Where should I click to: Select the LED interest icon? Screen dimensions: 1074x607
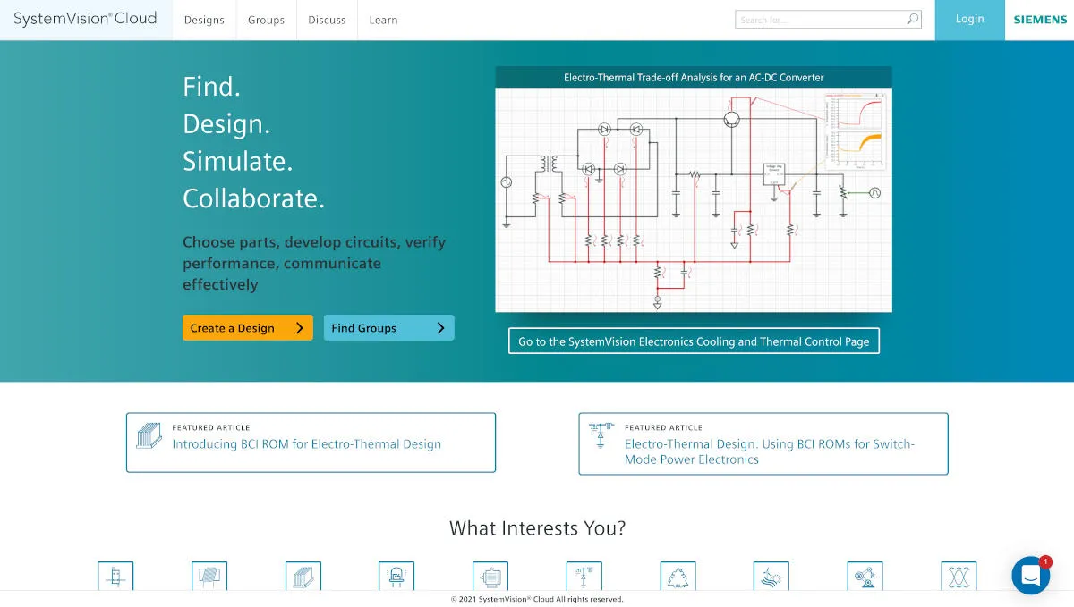pos(396,576)
